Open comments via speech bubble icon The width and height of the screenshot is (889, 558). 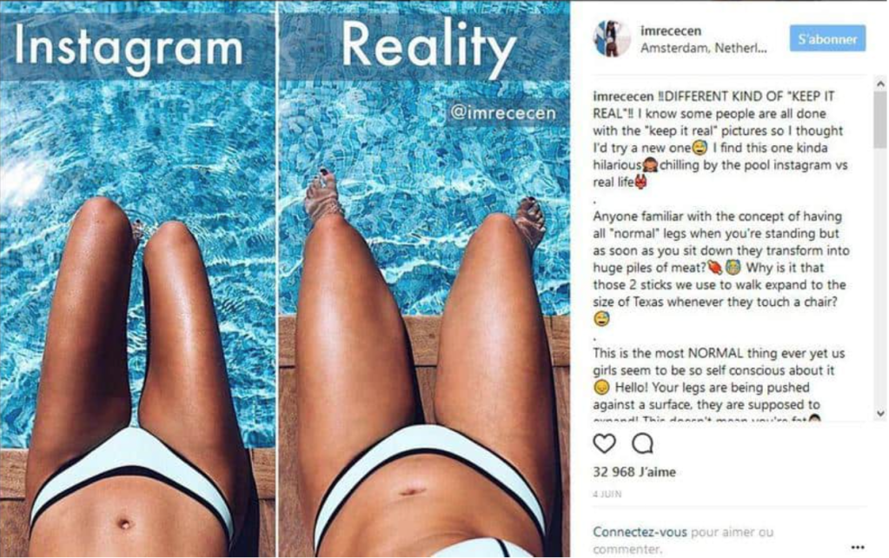642,443
